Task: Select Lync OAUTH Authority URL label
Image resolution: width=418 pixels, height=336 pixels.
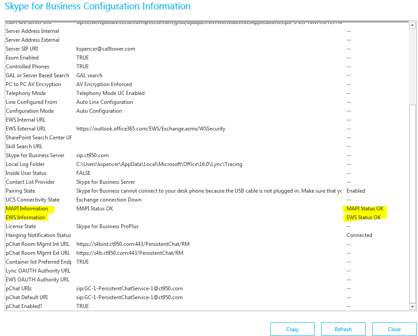Action: [x=38, y=271]
